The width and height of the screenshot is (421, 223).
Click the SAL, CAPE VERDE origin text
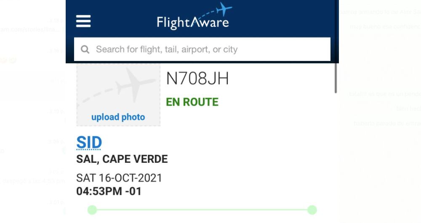[x=122, y=159]
